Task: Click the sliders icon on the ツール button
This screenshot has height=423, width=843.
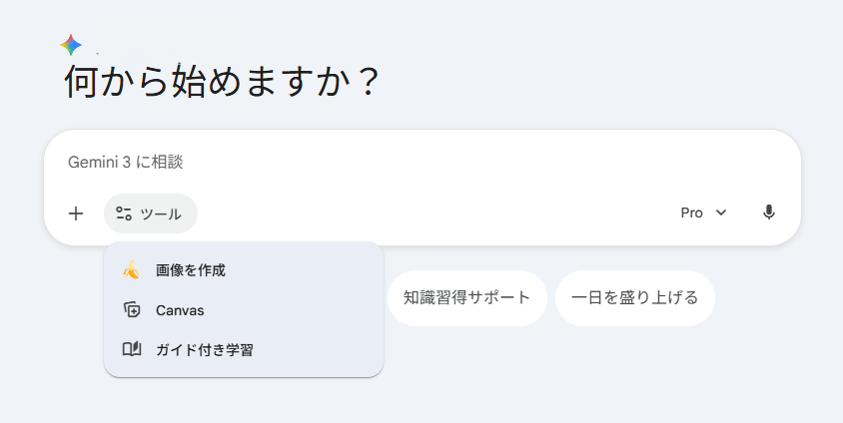Action: pos(124,212)
